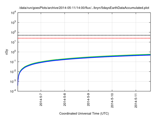This screenshot has width=166, height=116.
Task: Click the 10^0 y-axis tick label
Action: (13, 52)
